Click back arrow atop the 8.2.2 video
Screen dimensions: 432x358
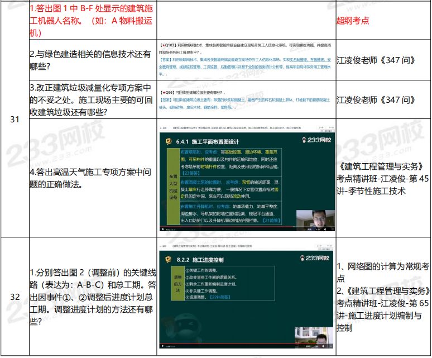[163, 245]
